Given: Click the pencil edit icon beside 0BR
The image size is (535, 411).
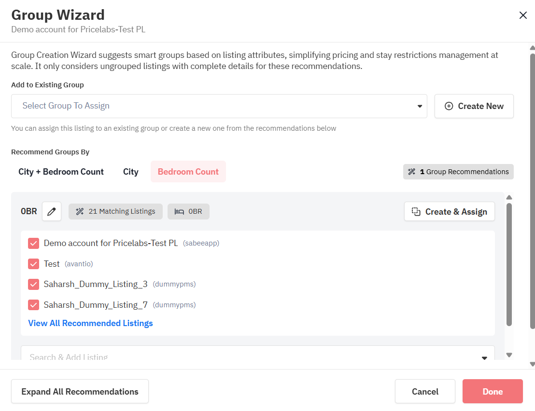Looking at the screenshot, I should pyautogui.click(x=52, y=211).
